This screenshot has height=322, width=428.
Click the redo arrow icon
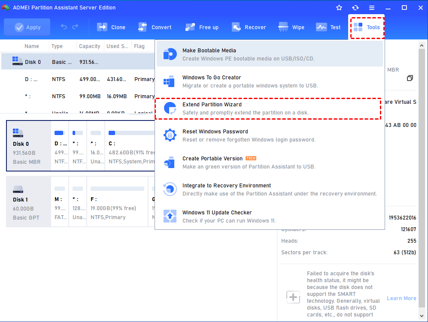point(75,27)
